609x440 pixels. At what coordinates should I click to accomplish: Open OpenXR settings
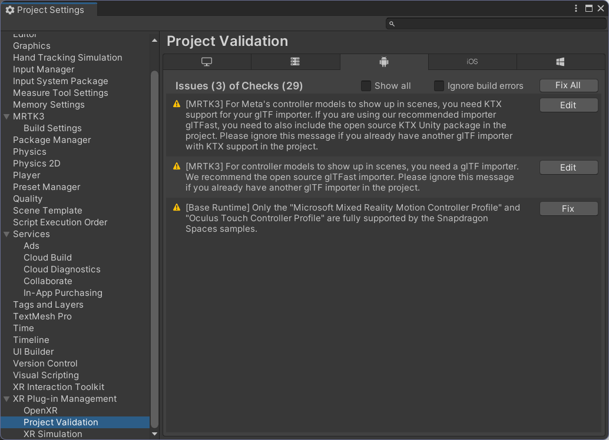coord(41,411)
